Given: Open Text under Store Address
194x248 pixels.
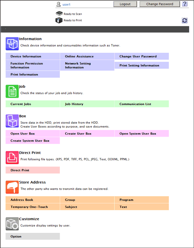Looking at the screenshot, I should [142, 207].
